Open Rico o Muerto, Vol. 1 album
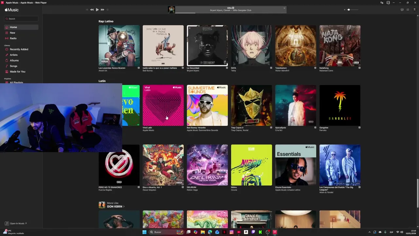419x236 pixels. tap(163, 165)
